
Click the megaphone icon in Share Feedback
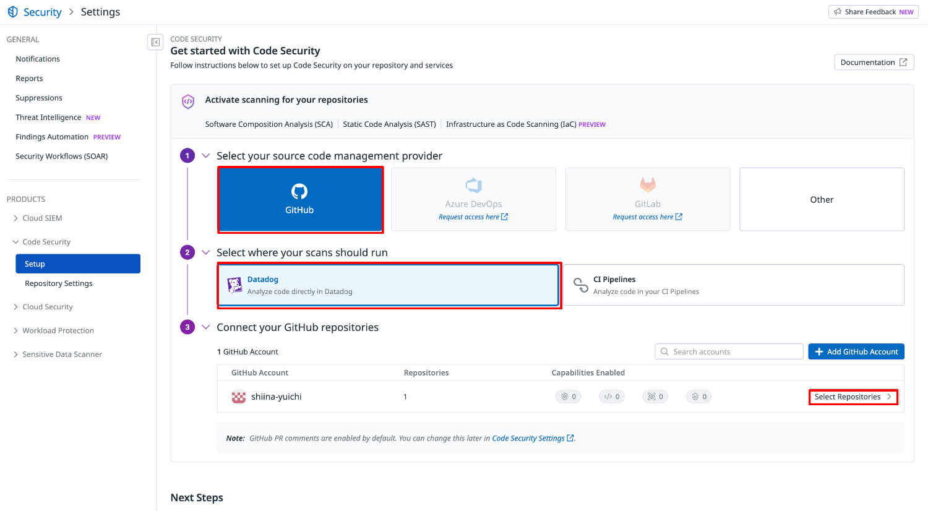click(838, 12)
